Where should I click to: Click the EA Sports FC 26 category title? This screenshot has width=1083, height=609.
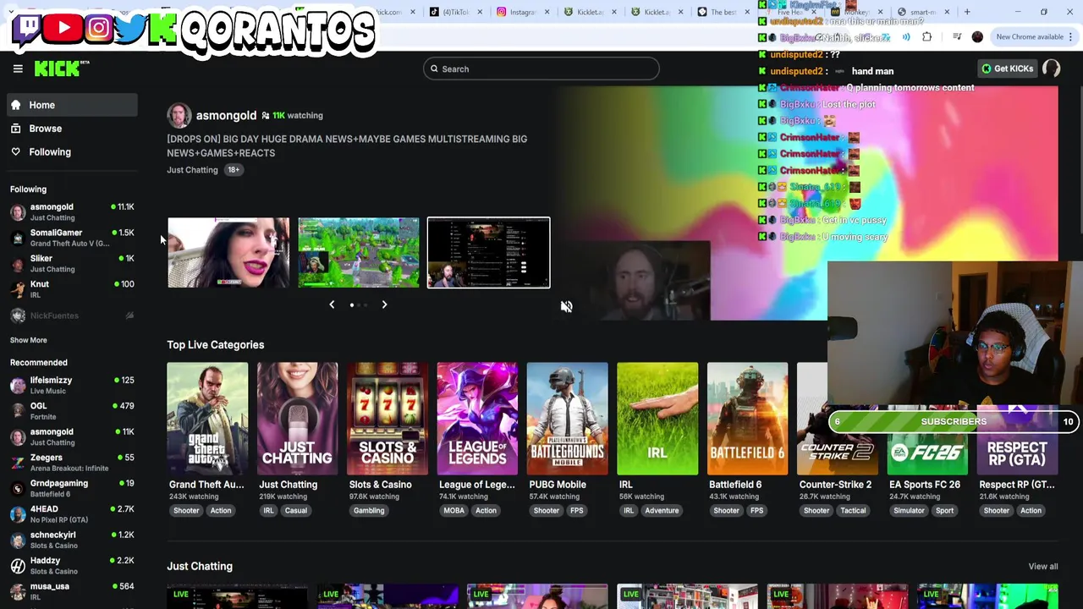click(x=925, y=485)
